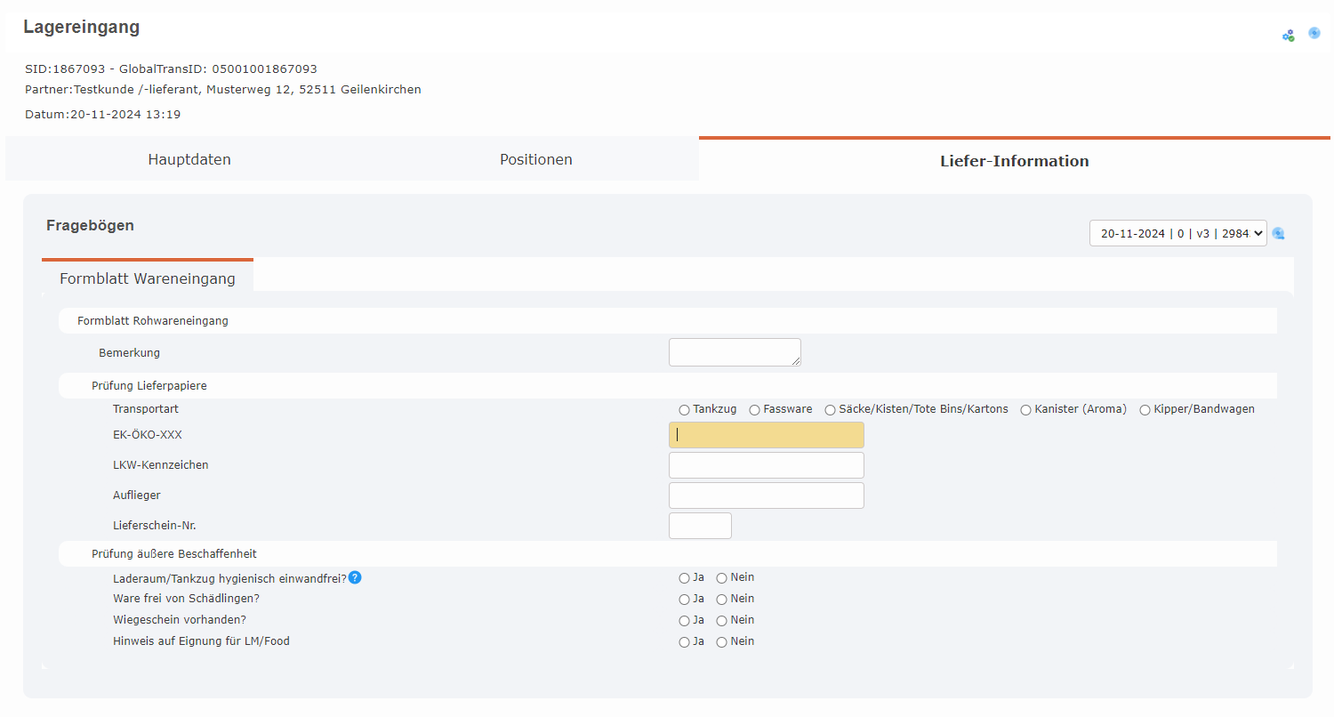This screenshot has width=1334, height=717.
Task: Click the disc-with-arrow icon beside version dropdown
Action: tap(1278, 233)
